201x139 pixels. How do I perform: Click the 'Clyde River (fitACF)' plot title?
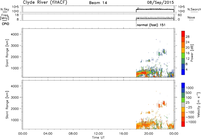tap(45, 2)
